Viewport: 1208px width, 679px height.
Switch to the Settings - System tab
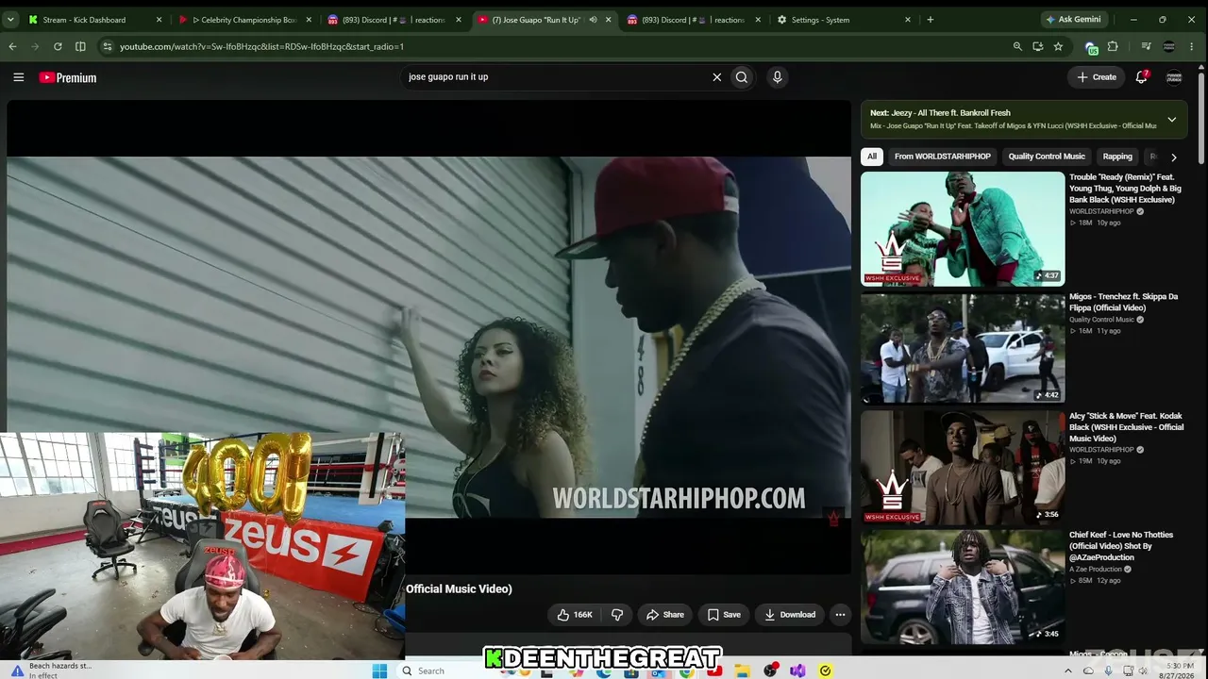tap(843, 19)
